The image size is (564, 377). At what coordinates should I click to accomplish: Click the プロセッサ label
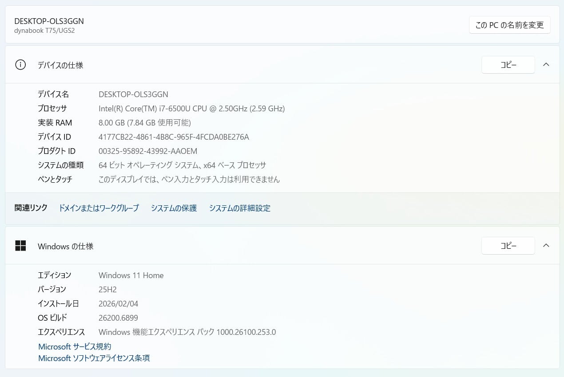(x=52, y=108)
